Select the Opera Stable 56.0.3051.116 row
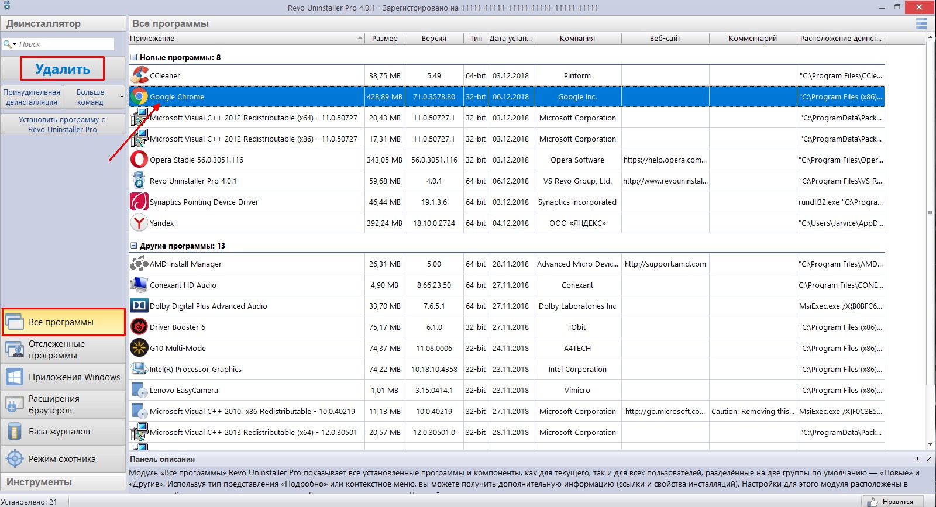Screen dimensions: 936x507 507,160
